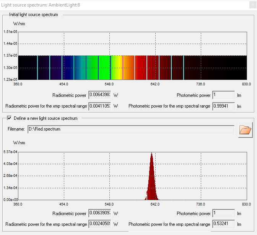This screenshot has height=235, width=257.
Task: Click the red spectrum peak in lower graph
Action: pyautogui.click(x=151, y=179)
